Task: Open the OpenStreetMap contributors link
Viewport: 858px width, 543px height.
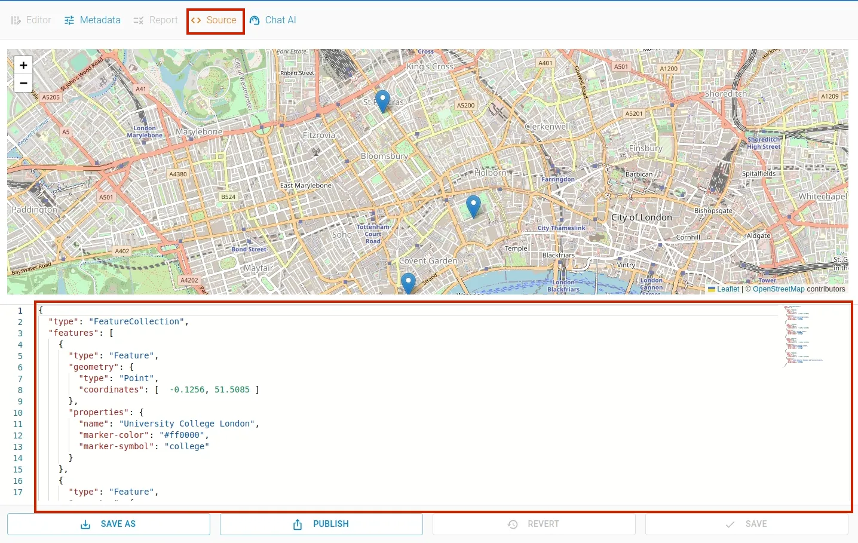Action: point(779,289)
